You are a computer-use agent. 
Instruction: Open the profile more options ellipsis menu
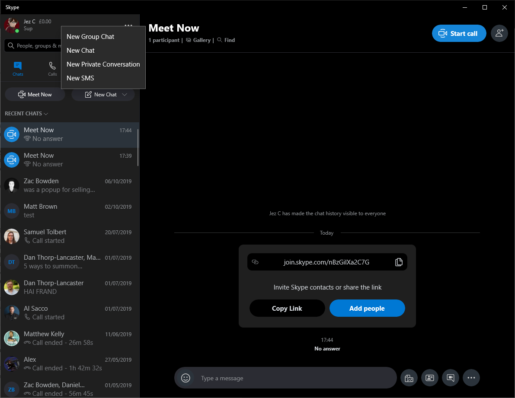tap(128, 25)
